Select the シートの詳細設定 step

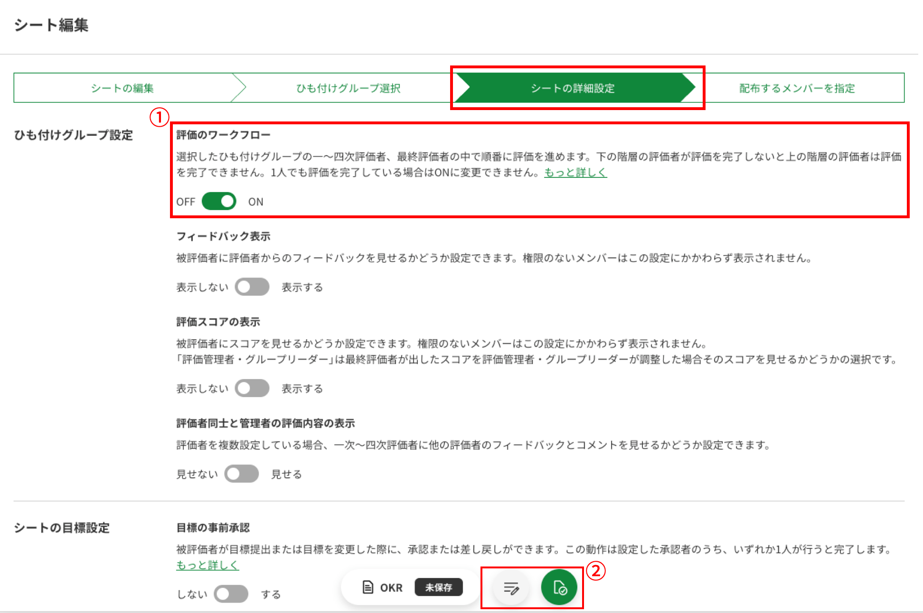coord(573,88)
